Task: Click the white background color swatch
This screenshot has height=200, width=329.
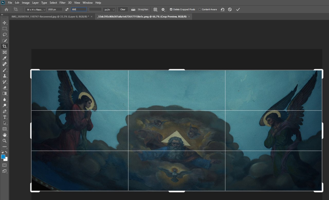Action: [x=6, y=159]
